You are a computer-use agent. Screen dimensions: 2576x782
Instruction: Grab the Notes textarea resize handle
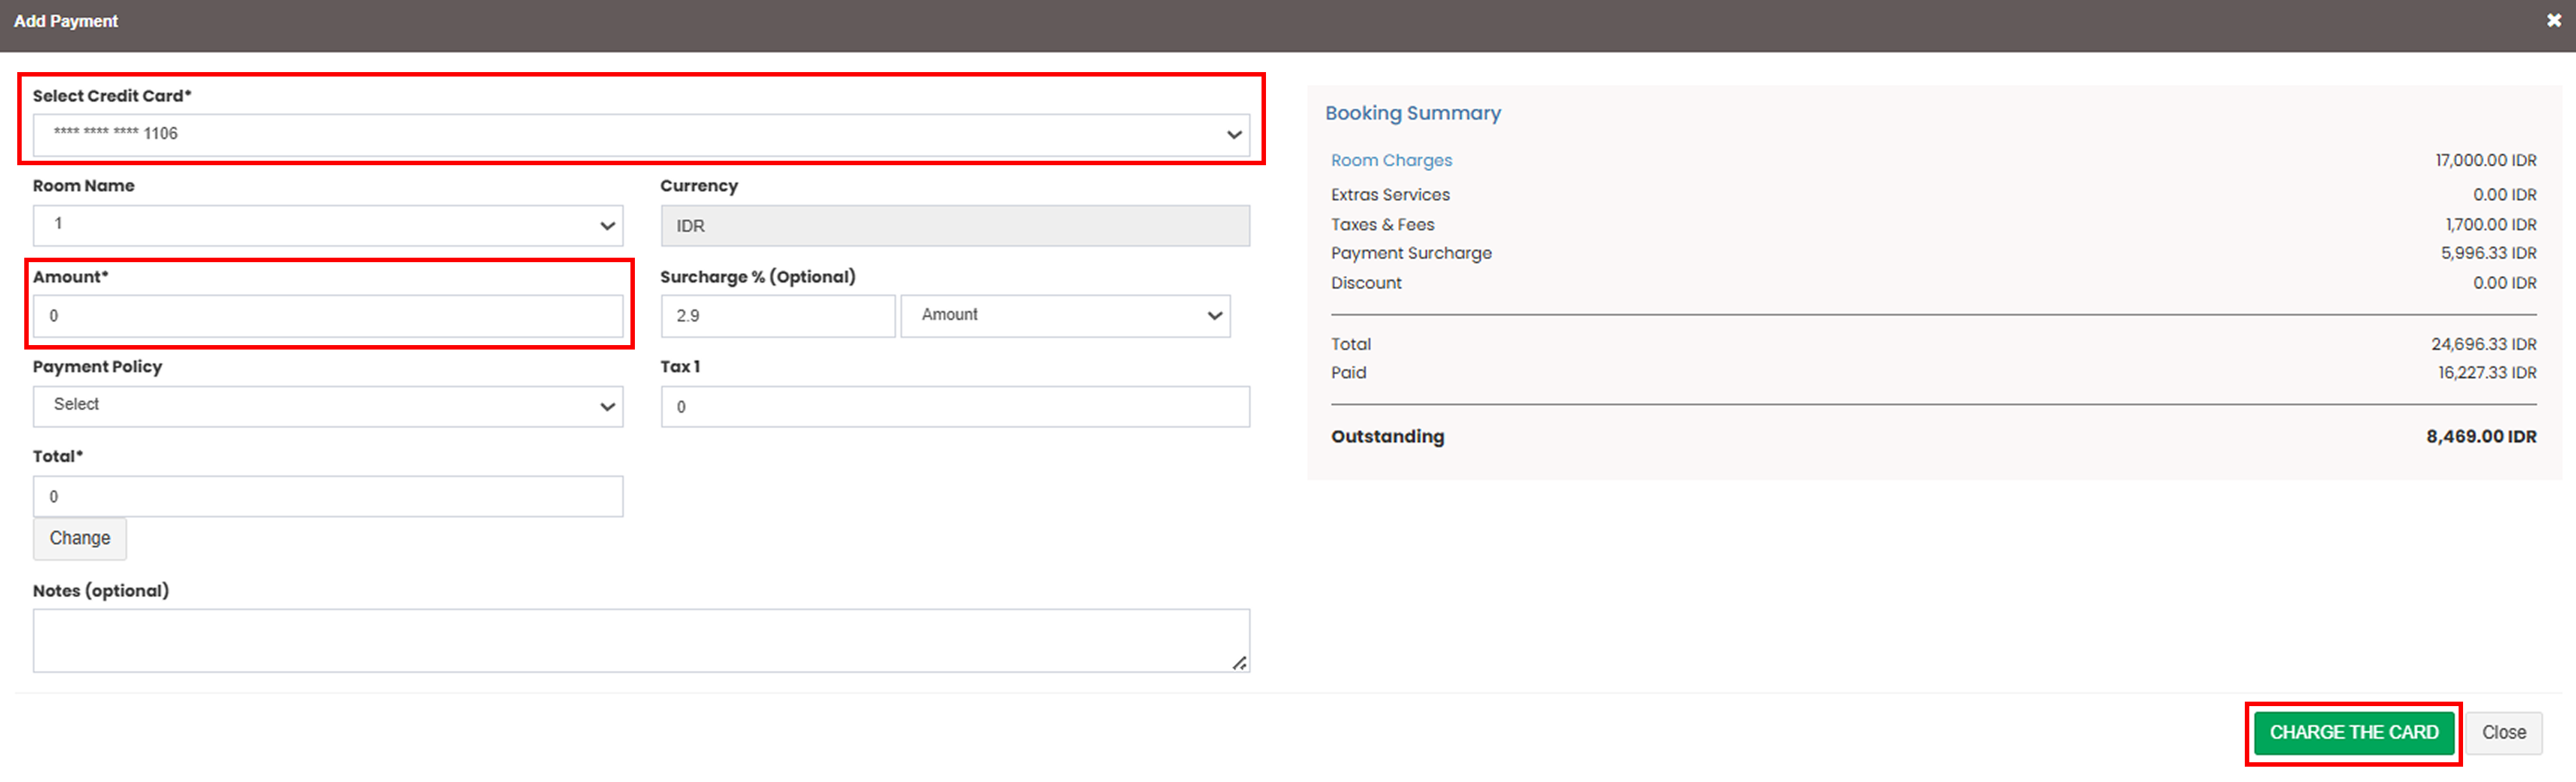1239,663
